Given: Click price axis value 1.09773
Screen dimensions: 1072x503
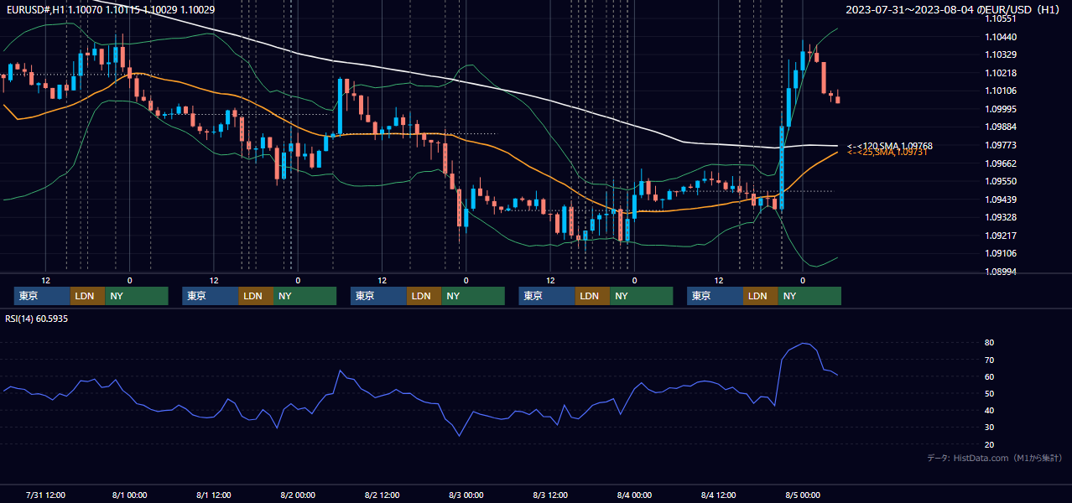Looking at the screenshot, I should coord(1001,145).
